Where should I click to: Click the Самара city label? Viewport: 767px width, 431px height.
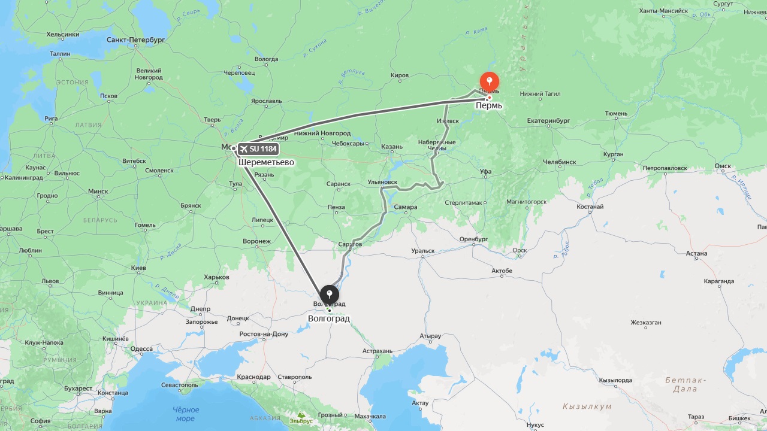coord(406,208)
